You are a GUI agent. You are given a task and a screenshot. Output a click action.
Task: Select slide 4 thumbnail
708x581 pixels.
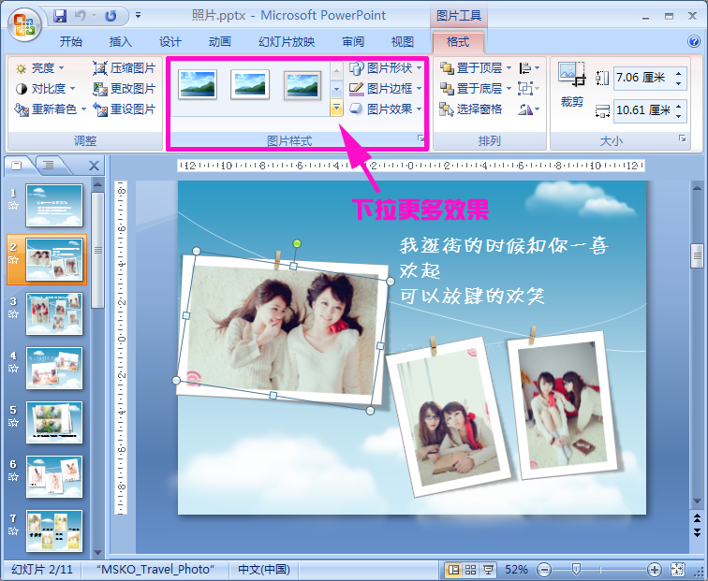(x=54, y=368)
